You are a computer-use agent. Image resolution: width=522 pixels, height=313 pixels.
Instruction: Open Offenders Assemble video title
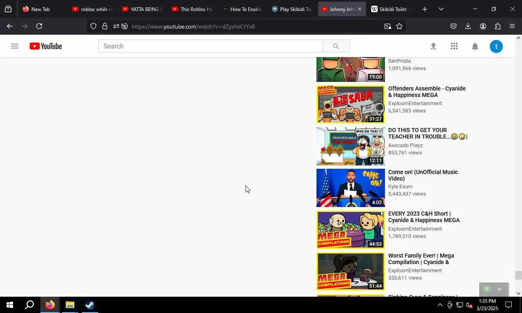coord(427,92)
